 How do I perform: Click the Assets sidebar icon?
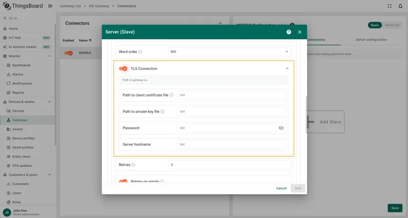pyautogui.click(x=9, y=129)
